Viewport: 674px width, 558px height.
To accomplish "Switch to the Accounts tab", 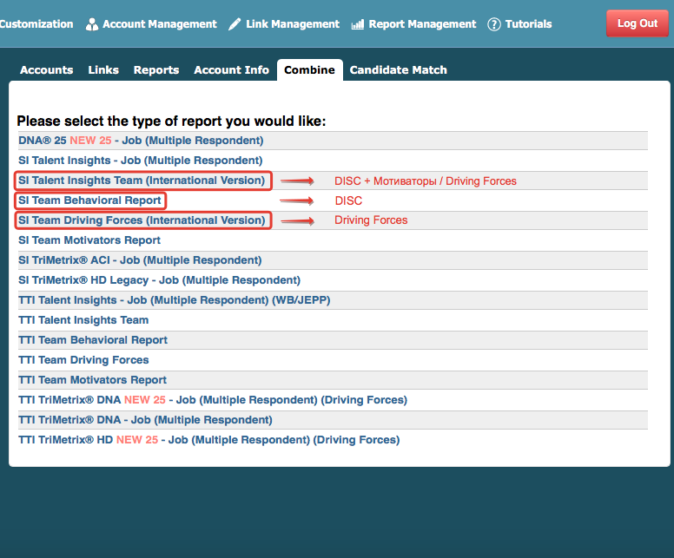I will pos(46,70).
